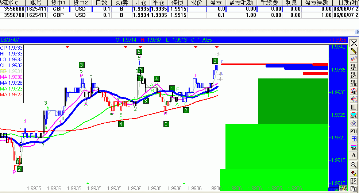
Task: Select the FIB TIME tool
Action: [354, 83]
